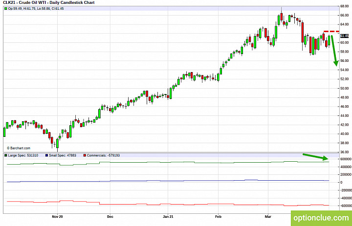Click the CLK21 Crude Oil WTI chart title
The height and width of the screenshot is (226, 352).
pyautogui.click(x=49, y=2)
